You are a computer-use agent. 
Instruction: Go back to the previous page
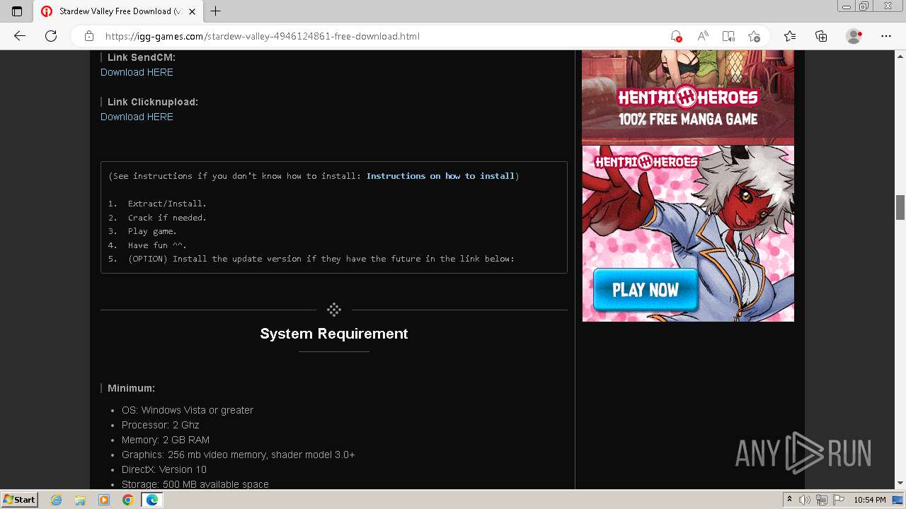click(20, 36)
